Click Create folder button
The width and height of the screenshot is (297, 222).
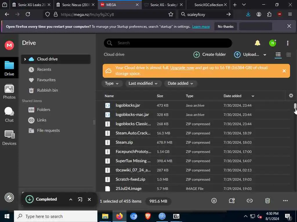tap(209, 55)
